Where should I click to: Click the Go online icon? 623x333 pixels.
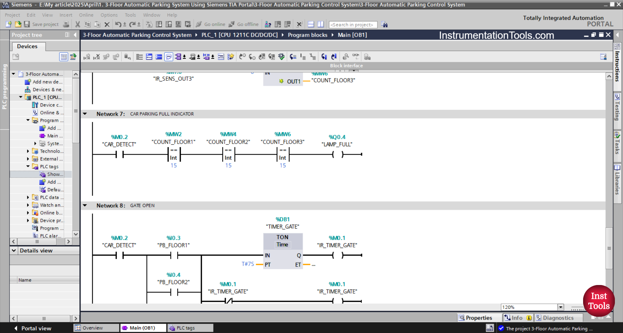(199, 24)
